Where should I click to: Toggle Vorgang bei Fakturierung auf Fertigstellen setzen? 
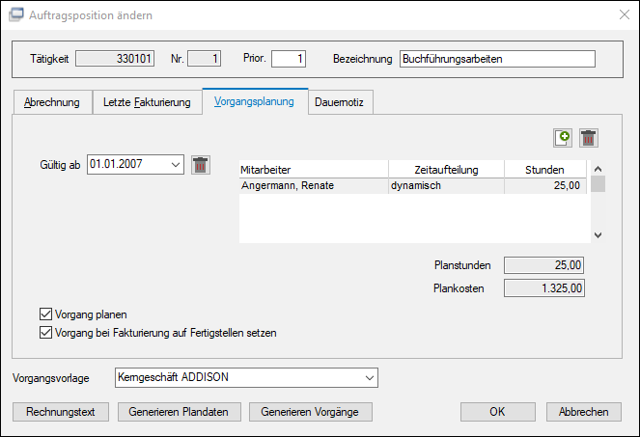45,333
